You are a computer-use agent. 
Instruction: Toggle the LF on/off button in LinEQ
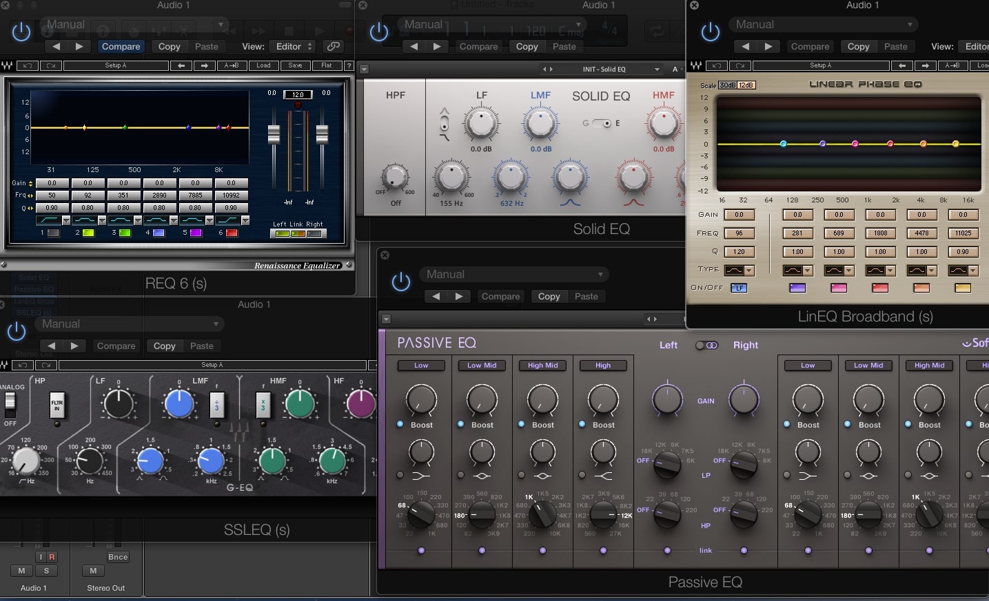click(x=739, y=288)
